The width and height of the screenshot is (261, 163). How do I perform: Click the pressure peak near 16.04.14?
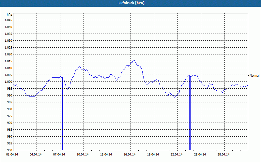(x=134, y=60)
